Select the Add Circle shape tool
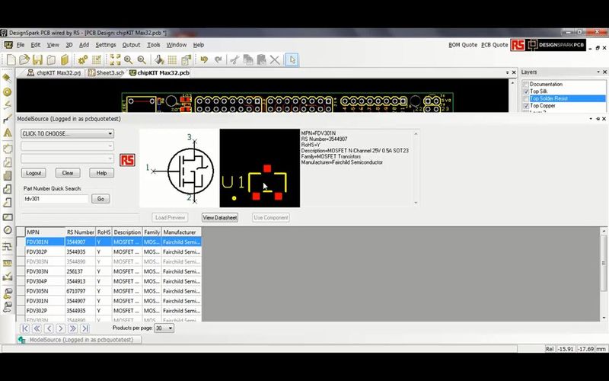 point(7,230)
